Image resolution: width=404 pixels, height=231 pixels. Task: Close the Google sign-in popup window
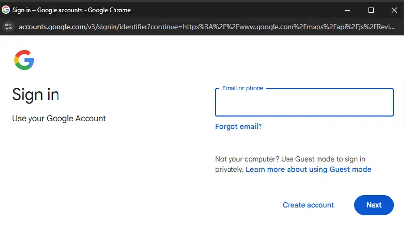click(394, 10)
